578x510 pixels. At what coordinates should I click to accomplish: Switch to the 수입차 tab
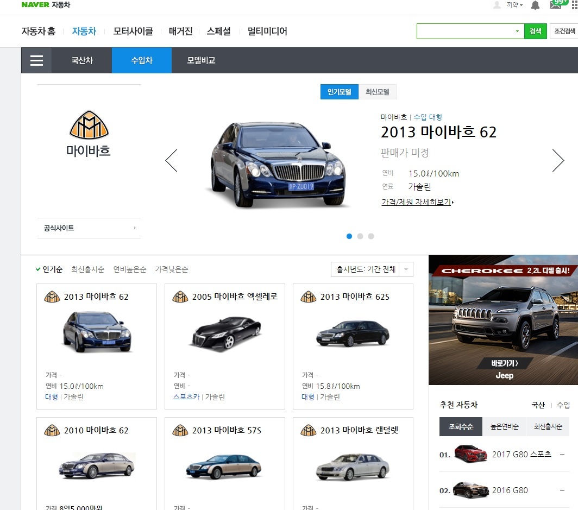[x=142, y=60]
